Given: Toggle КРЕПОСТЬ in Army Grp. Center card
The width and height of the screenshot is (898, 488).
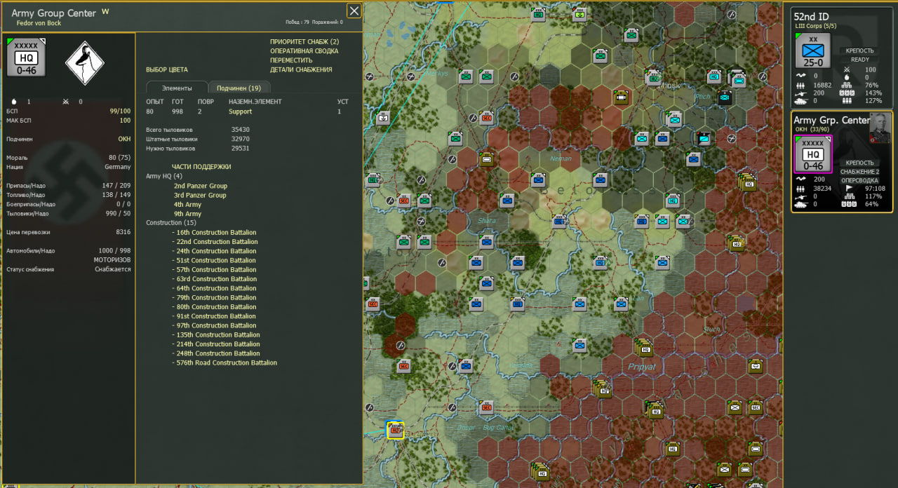Looking at the screenshot, I should 859,163.
